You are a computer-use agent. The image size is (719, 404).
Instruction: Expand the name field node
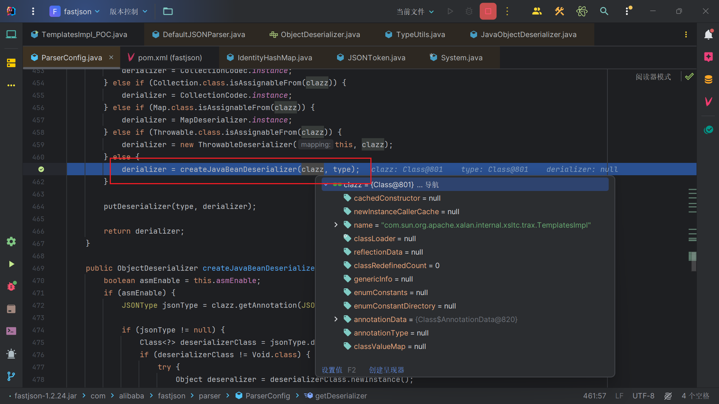pos(336,225)
